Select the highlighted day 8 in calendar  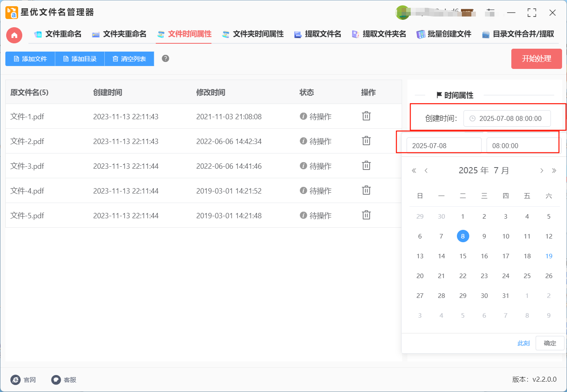(463, 236)
